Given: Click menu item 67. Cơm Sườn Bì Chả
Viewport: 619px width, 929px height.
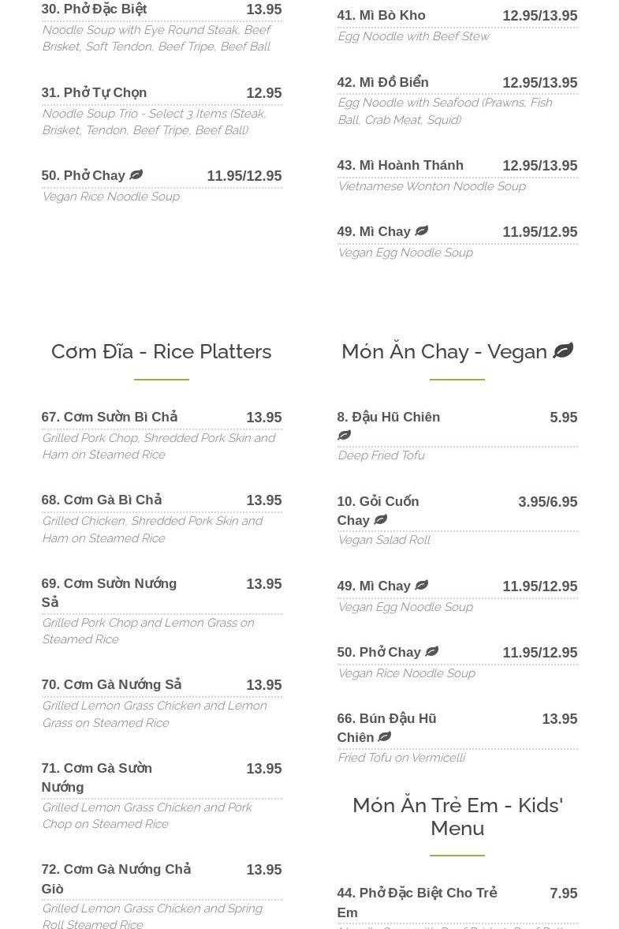Looking at the screenshot, I should pos(110,417).
